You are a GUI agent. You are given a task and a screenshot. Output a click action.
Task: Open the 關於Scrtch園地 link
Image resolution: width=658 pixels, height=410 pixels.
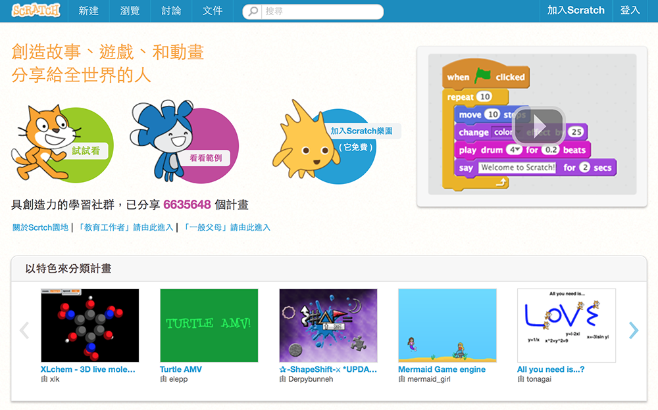(40, 227)
